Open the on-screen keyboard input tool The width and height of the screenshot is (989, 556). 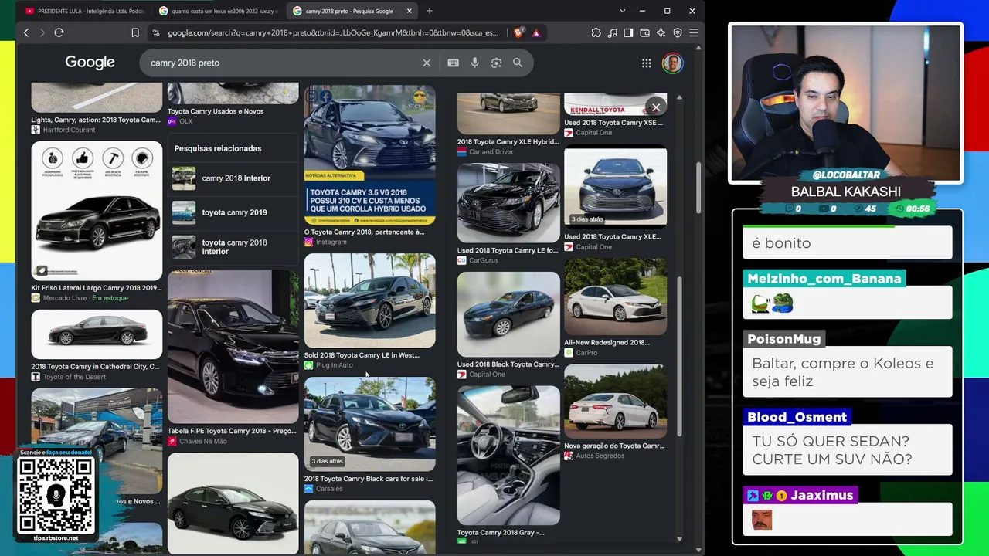point(454,63)
